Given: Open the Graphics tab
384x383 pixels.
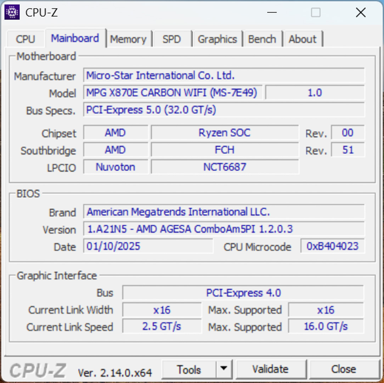Looking at the screenshot, I should coord(217,39).
